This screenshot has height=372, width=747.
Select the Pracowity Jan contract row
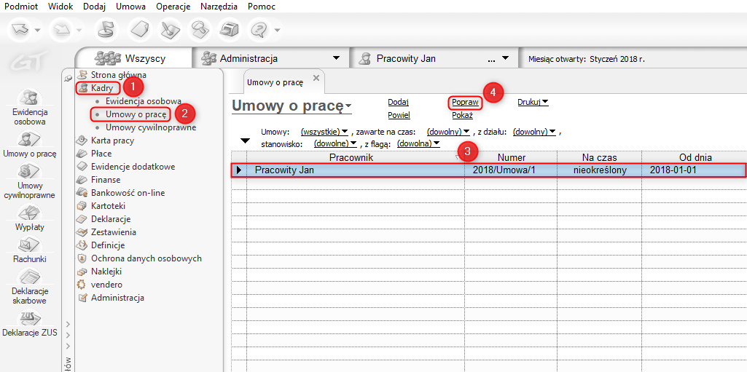pyautogui.click(x=488, y=170)
